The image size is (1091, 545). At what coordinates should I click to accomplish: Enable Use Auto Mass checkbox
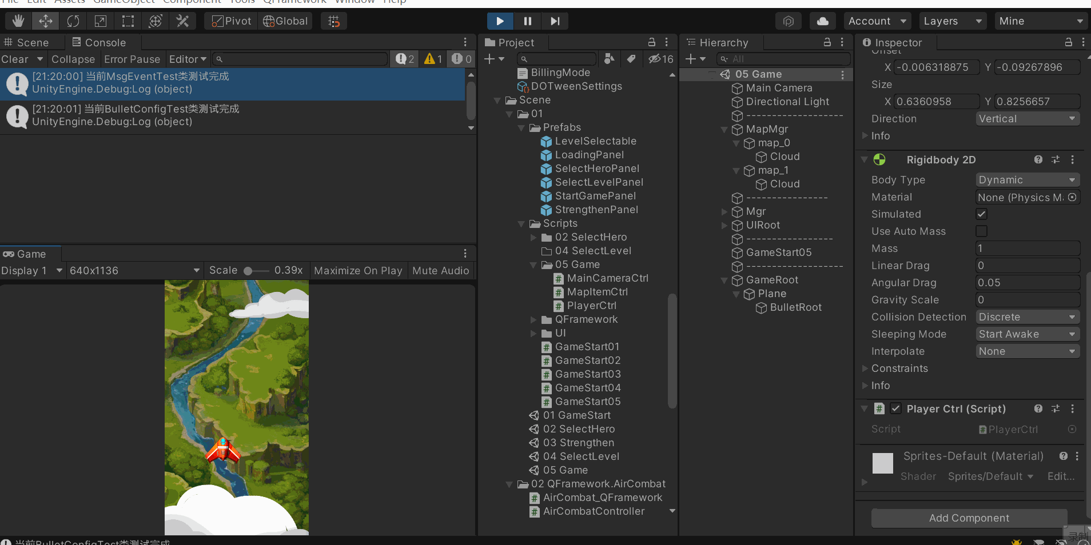981,231
